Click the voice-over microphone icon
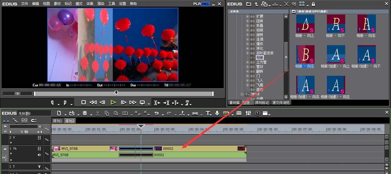 coord(217,113)
